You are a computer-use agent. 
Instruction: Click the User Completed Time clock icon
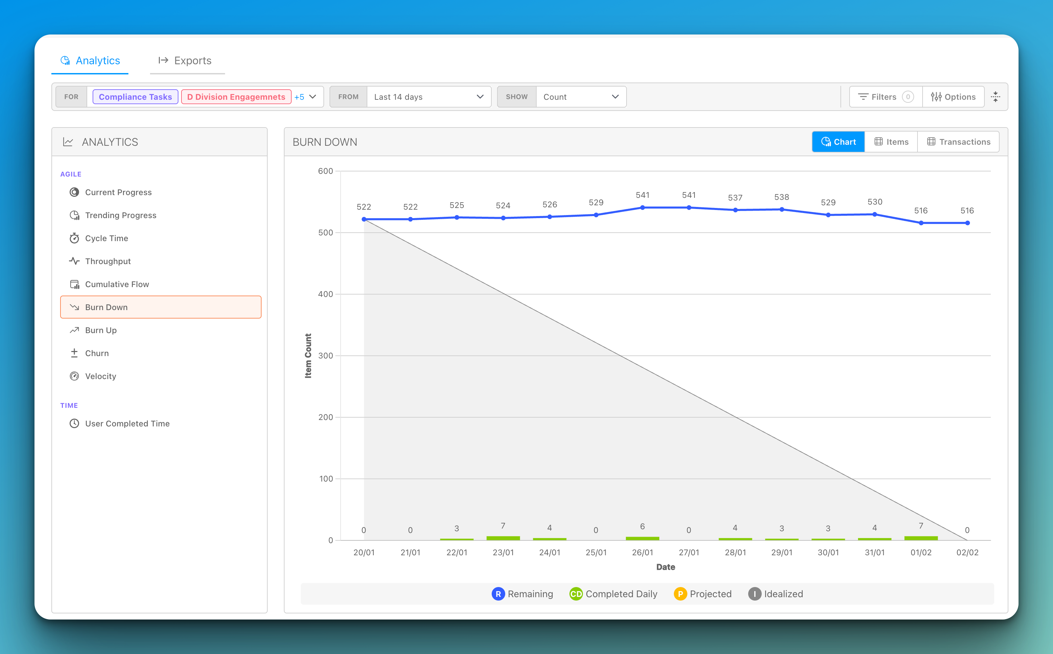[x=74, y=423]
